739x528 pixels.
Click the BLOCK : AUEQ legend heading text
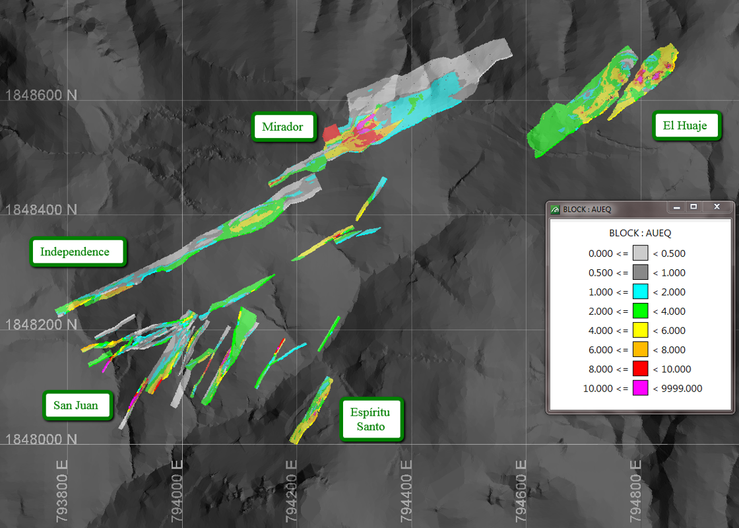click(640, 233)
